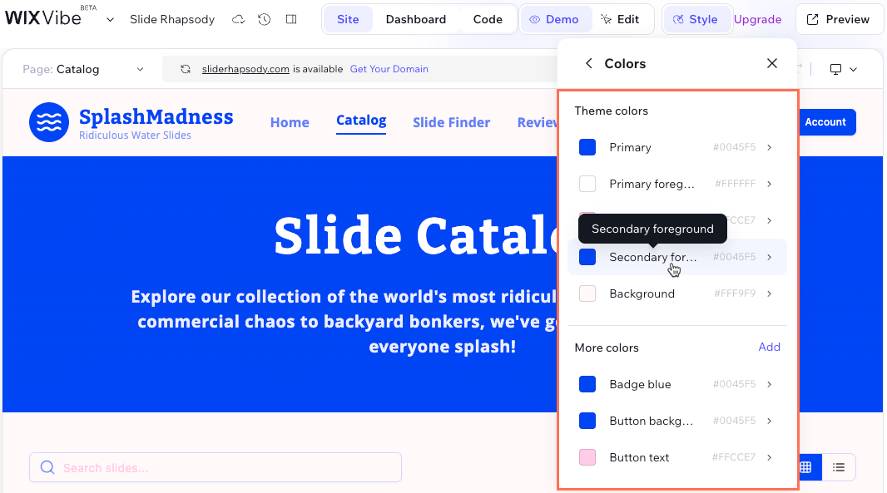Click the back arrow in the Colors panel
This screenshot has width=887, height=493.
pos(588,63)
